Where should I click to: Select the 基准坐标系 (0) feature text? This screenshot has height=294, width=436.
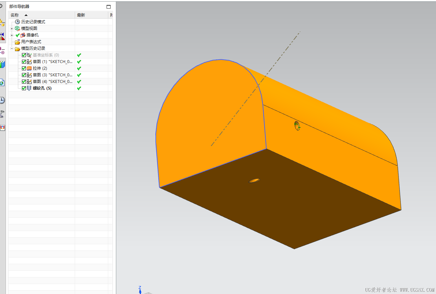pos(46,55)
